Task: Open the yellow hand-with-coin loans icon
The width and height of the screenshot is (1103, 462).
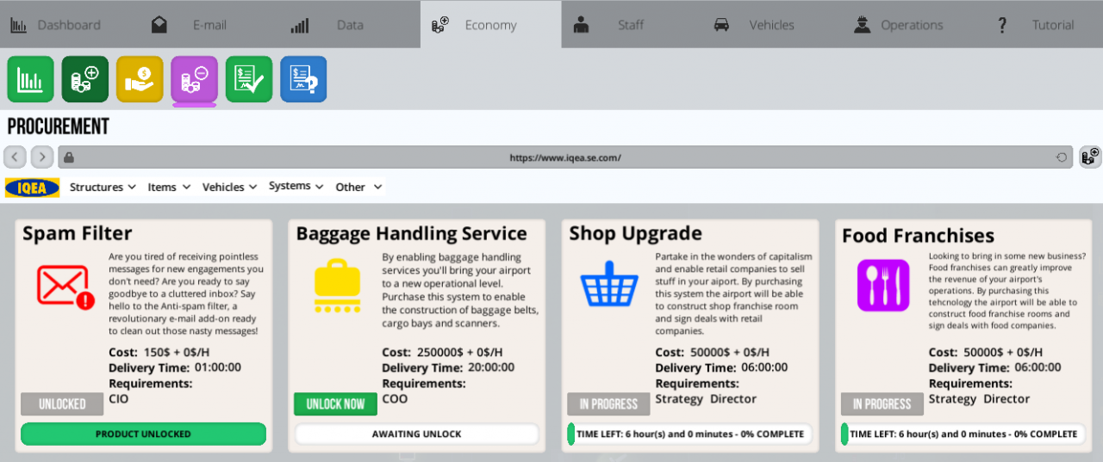Action: coord(140,79)
